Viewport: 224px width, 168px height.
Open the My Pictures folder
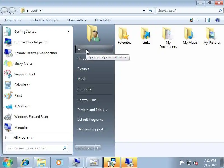tap(212, 36)
